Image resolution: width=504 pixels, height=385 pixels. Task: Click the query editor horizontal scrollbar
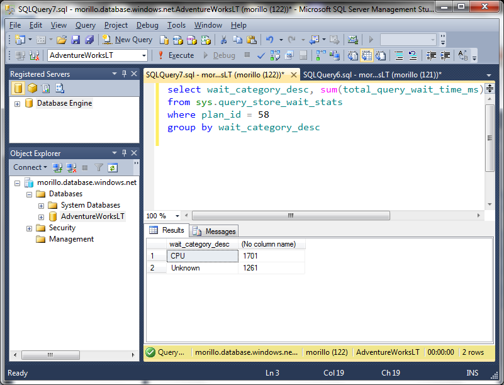coord(291,215)
